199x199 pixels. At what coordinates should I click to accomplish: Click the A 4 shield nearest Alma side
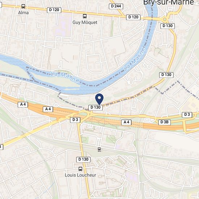coord(23,105)
